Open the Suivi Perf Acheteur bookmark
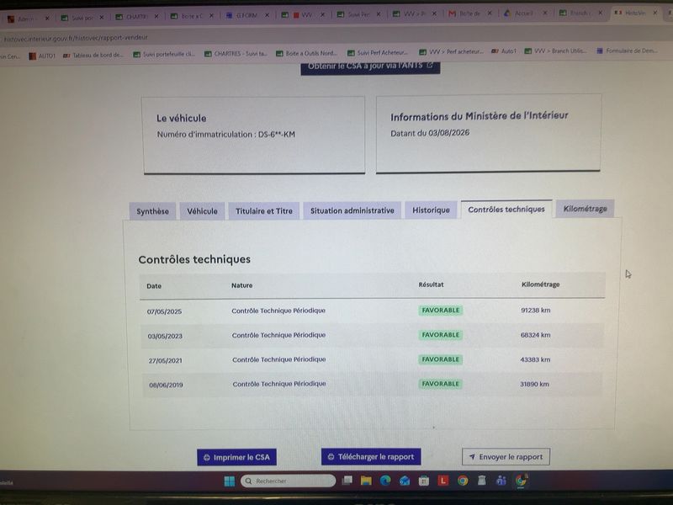The height and width of the screenshot is (505, 673). pos(378,52)
